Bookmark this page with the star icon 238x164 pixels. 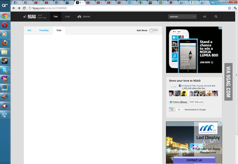[x=230, y=8]
